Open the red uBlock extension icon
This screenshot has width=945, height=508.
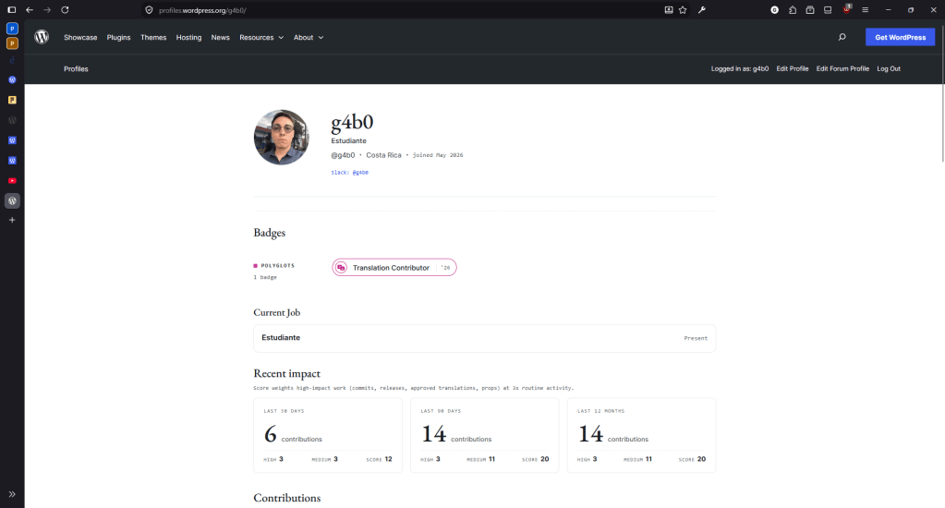pos(847,9)
